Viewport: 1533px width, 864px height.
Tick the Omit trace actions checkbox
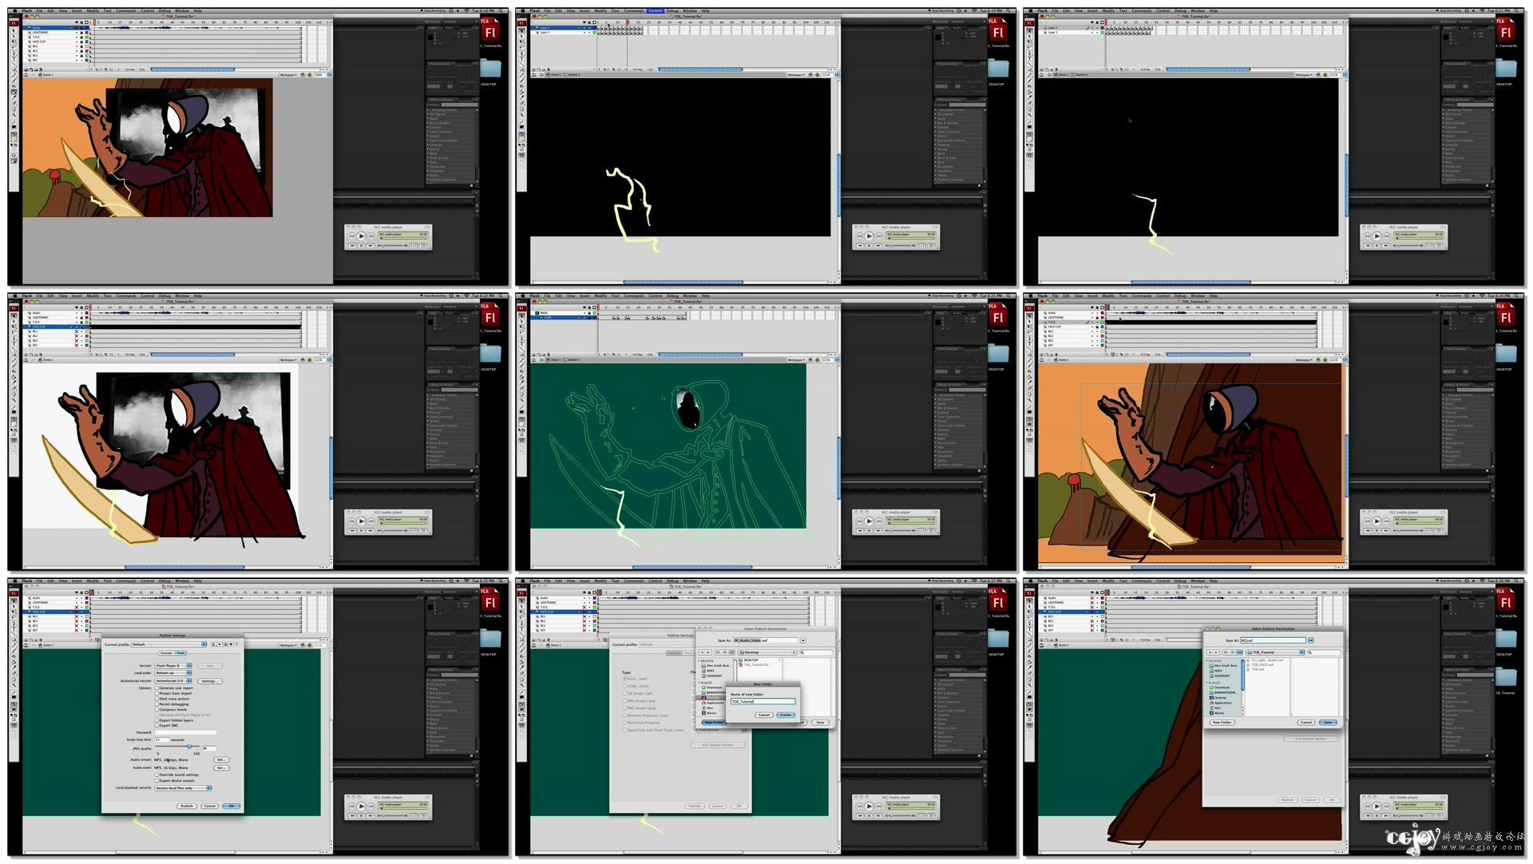pyautogui.click(x=156, y=699)
